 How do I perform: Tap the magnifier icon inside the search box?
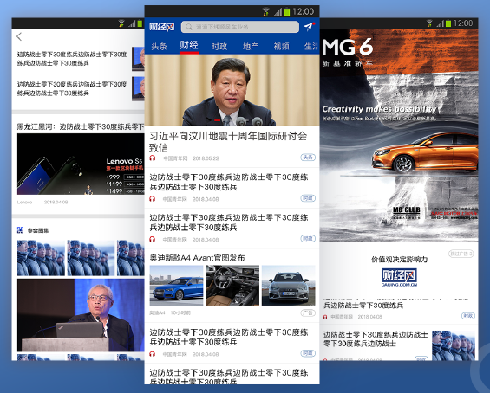coord(189,27)
